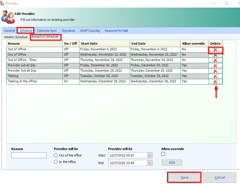The image size is (240, 184).
Task: Sort by the Start Date column header
Action: pyautogui.click(x=105, y=44)
